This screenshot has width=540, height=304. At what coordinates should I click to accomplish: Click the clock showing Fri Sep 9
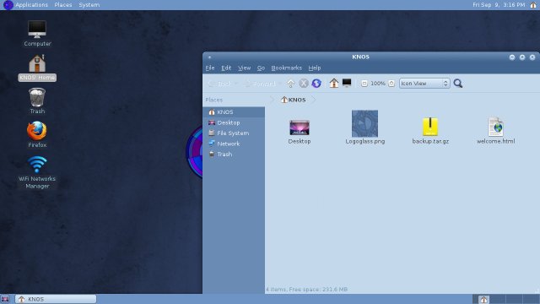pyautogui.click(x=499, y=5)
